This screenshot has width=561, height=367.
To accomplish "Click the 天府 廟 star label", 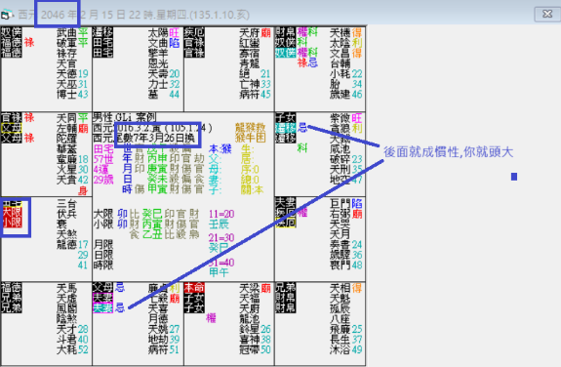I will tap(255, 33).
